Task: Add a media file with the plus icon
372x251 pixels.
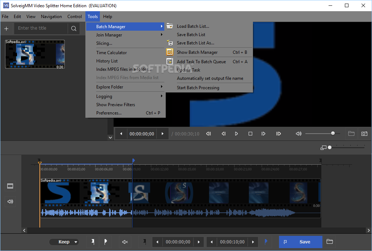Action: pos(7,29)
